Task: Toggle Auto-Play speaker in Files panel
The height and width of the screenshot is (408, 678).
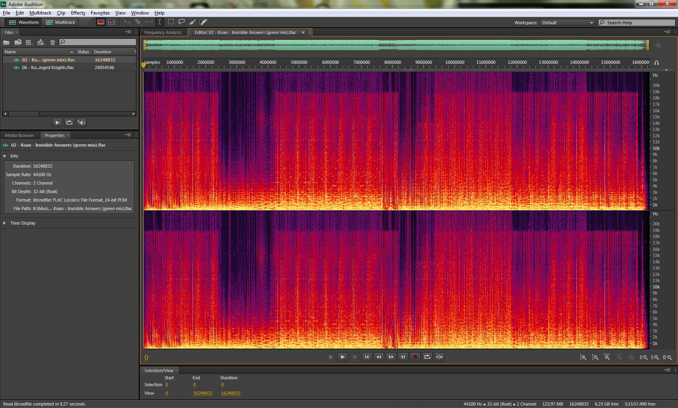Action: [x=82, y=122]
